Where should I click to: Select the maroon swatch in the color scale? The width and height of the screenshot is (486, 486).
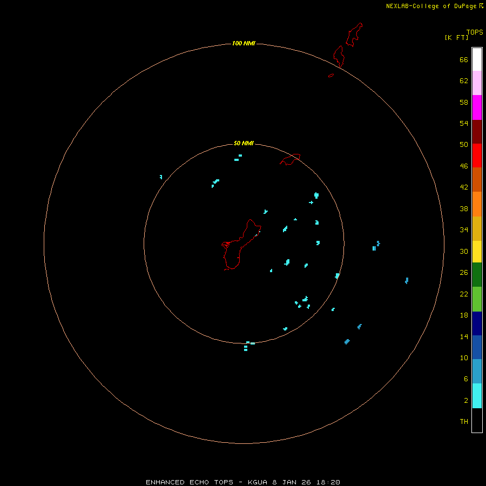477,132
